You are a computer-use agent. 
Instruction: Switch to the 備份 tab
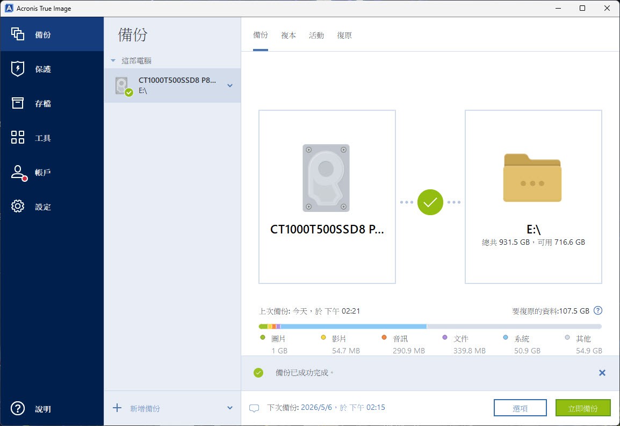(x=261, y=35)
